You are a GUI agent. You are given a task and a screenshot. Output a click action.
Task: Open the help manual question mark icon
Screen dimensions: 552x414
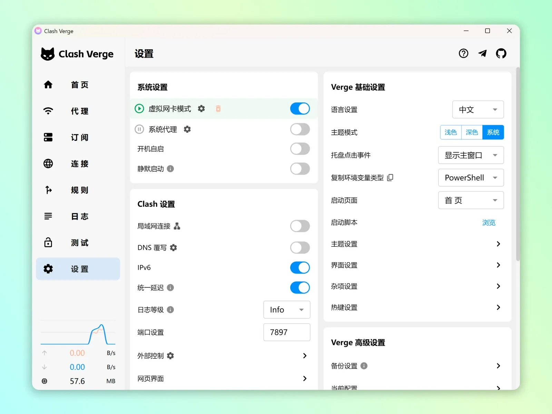(x=463, y=53)
